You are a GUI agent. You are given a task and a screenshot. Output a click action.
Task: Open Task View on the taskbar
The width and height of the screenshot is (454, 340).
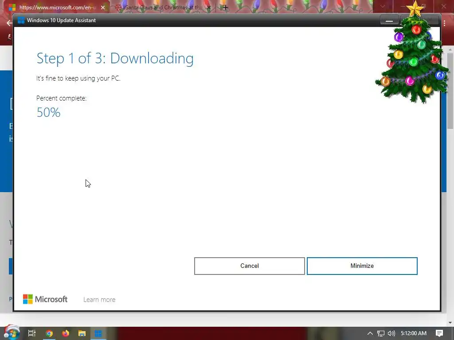tap(32, 333)
